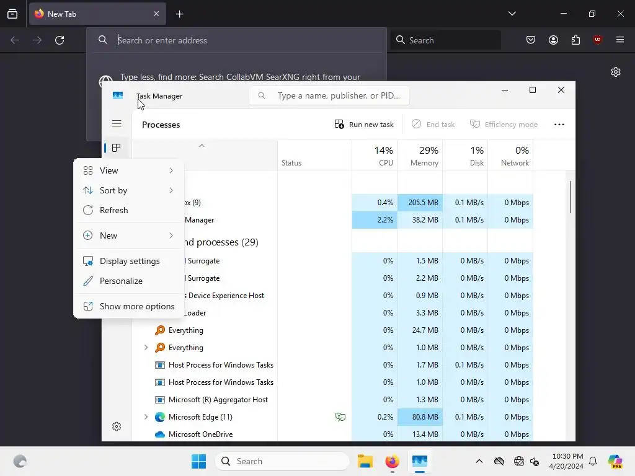
Task: Click the Status column header
Action: [314, 156]
